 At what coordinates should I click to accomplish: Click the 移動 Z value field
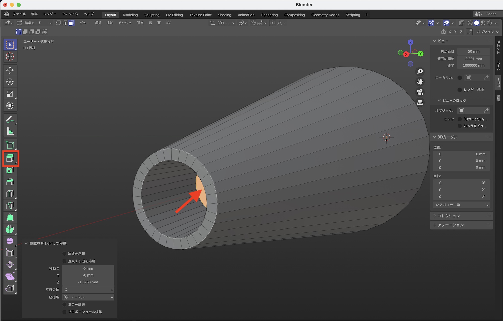(x=88, y=282)
